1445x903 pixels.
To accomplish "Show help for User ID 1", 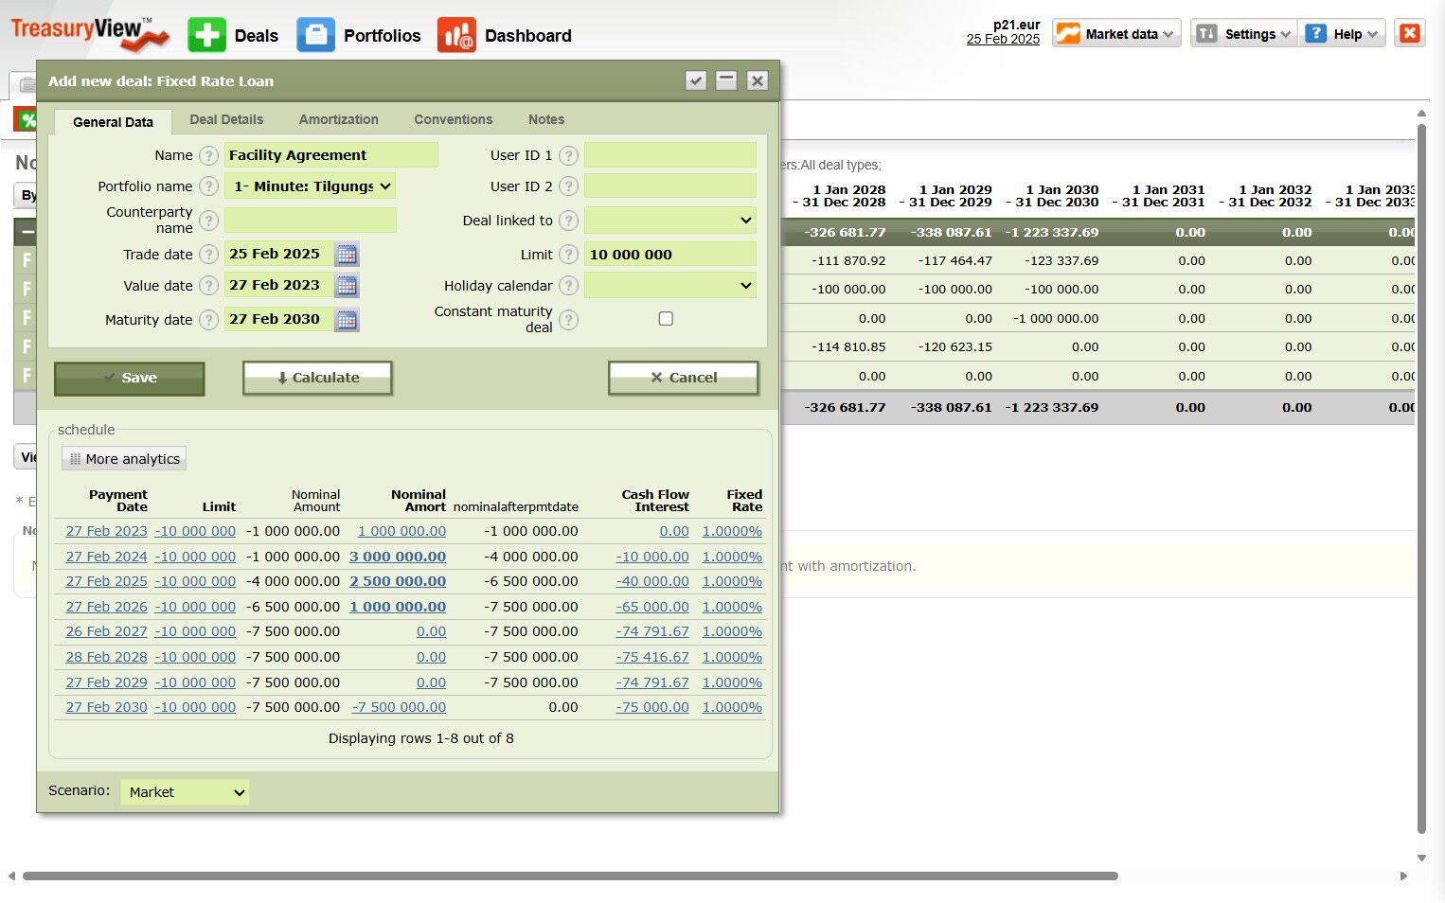I will [568, 155].
